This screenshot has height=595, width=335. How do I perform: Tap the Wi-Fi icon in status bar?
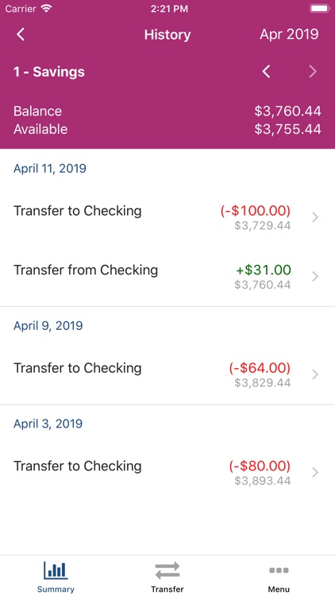(x=46, y=9)
